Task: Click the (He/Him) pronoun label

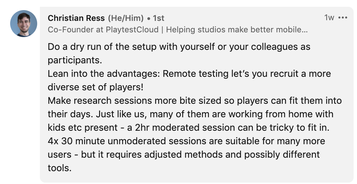Action: [x=126, y=18]
